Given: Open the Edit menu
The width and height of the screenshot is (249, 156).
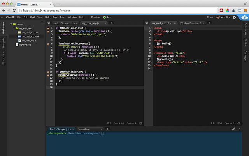Looking at the screenshot, I should pyautogui.click(x=26, y=17).
